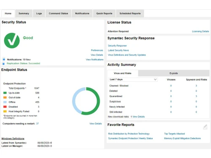Click the Offline count 455
Image resolution: width=211 pixels, height=158 pixels.
[37, 102]
